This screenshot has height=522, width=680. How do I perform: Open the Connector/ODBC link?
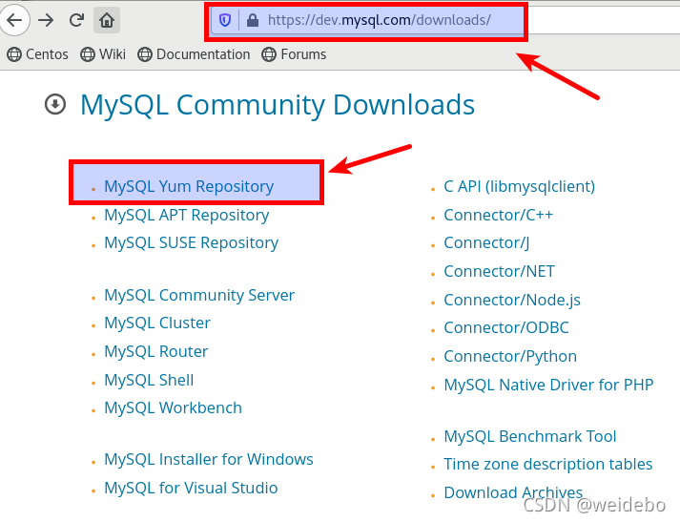[x=506, y=328]
